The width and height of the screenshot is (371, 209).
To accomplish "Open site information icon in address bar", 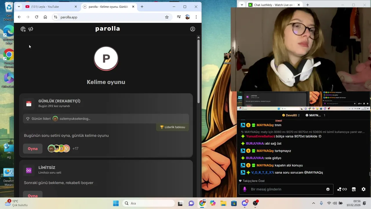I will tap(56, 17).
